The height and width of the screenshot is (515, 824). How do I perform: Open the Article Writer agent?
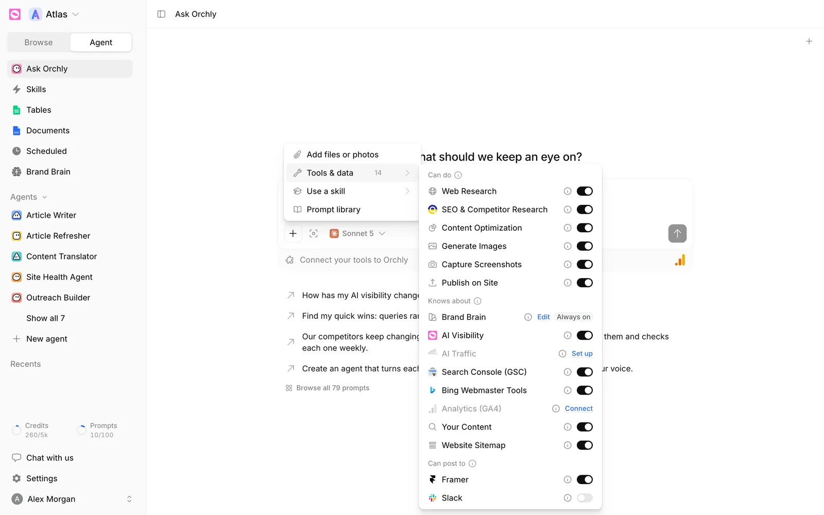point(70,215)
